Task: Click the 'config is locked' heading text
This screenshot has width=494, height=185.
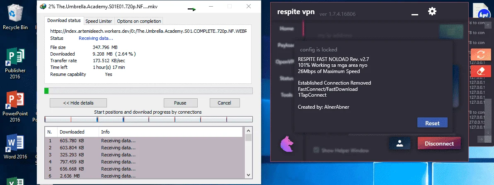Action: [x=319, y=49]
